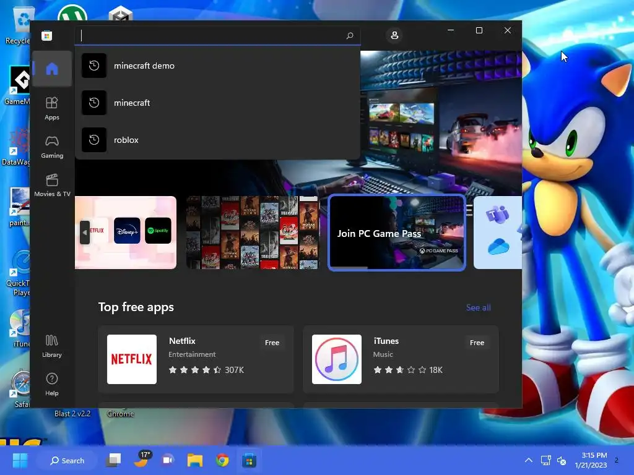Click network icon in system tray

pos(546,460)
